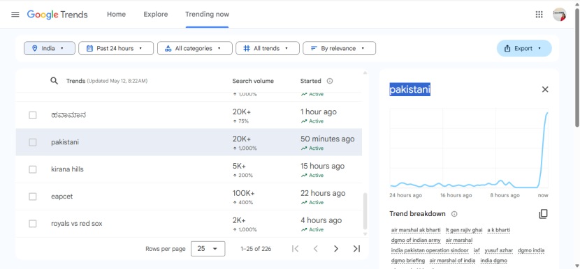Open the By relevance sort dropdown
The height and width of the screenshot is (269, 580).
339,48
